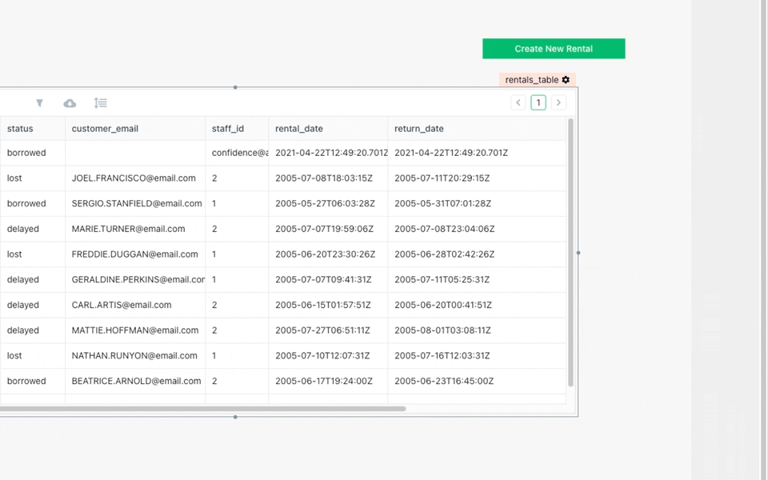Open the filter options with the funnel icon
Image resolution: width=768 pixels, height=480 pixels.
coord(39,102)
